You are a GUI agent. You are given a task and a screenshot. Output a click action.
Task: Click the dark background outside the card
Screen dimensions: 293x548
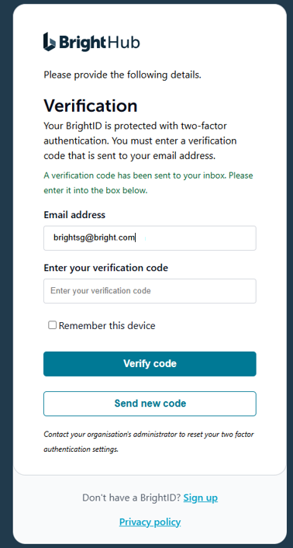pos(6,272)
